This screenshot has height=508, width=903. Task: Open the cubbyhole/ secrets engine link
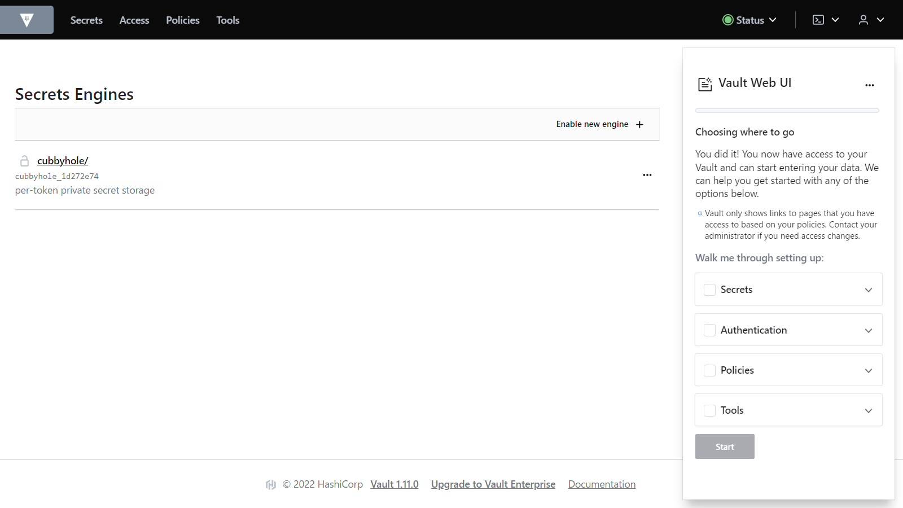[x=63, y=161]
